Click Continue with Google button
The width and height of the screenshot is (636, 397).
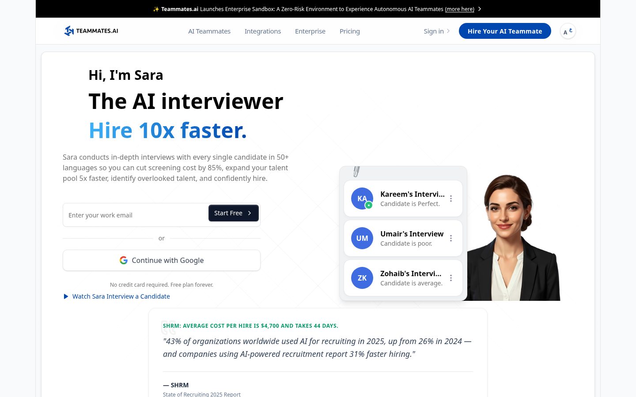pyautogui.click(x=162, y=260)
